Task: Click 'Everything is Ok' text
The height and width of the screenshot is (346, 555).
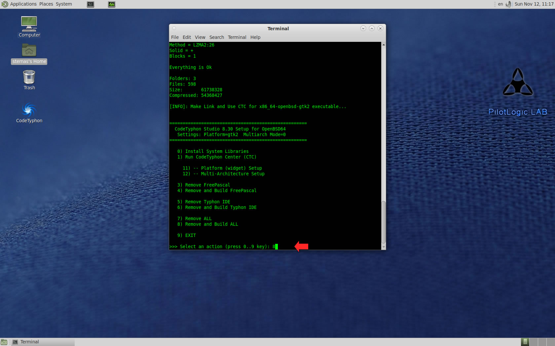Action: (x=191, y=67)
